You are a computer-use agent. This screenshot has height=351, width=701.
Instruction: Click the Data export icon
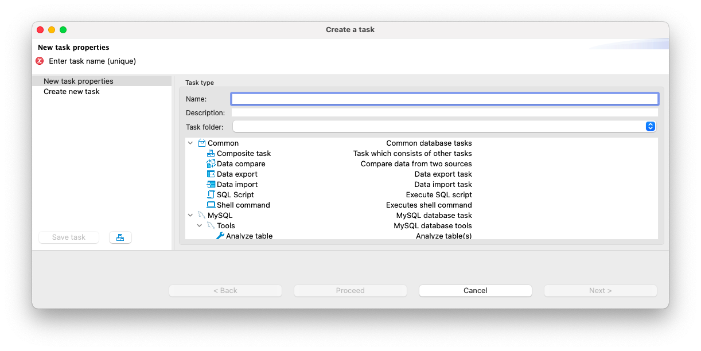point(211,174)
